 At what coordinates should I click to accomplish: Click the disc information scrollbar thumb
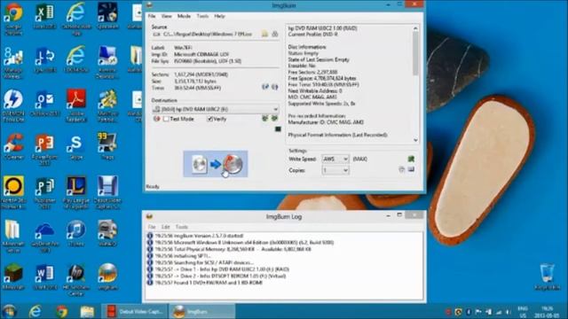click(415, 53)
